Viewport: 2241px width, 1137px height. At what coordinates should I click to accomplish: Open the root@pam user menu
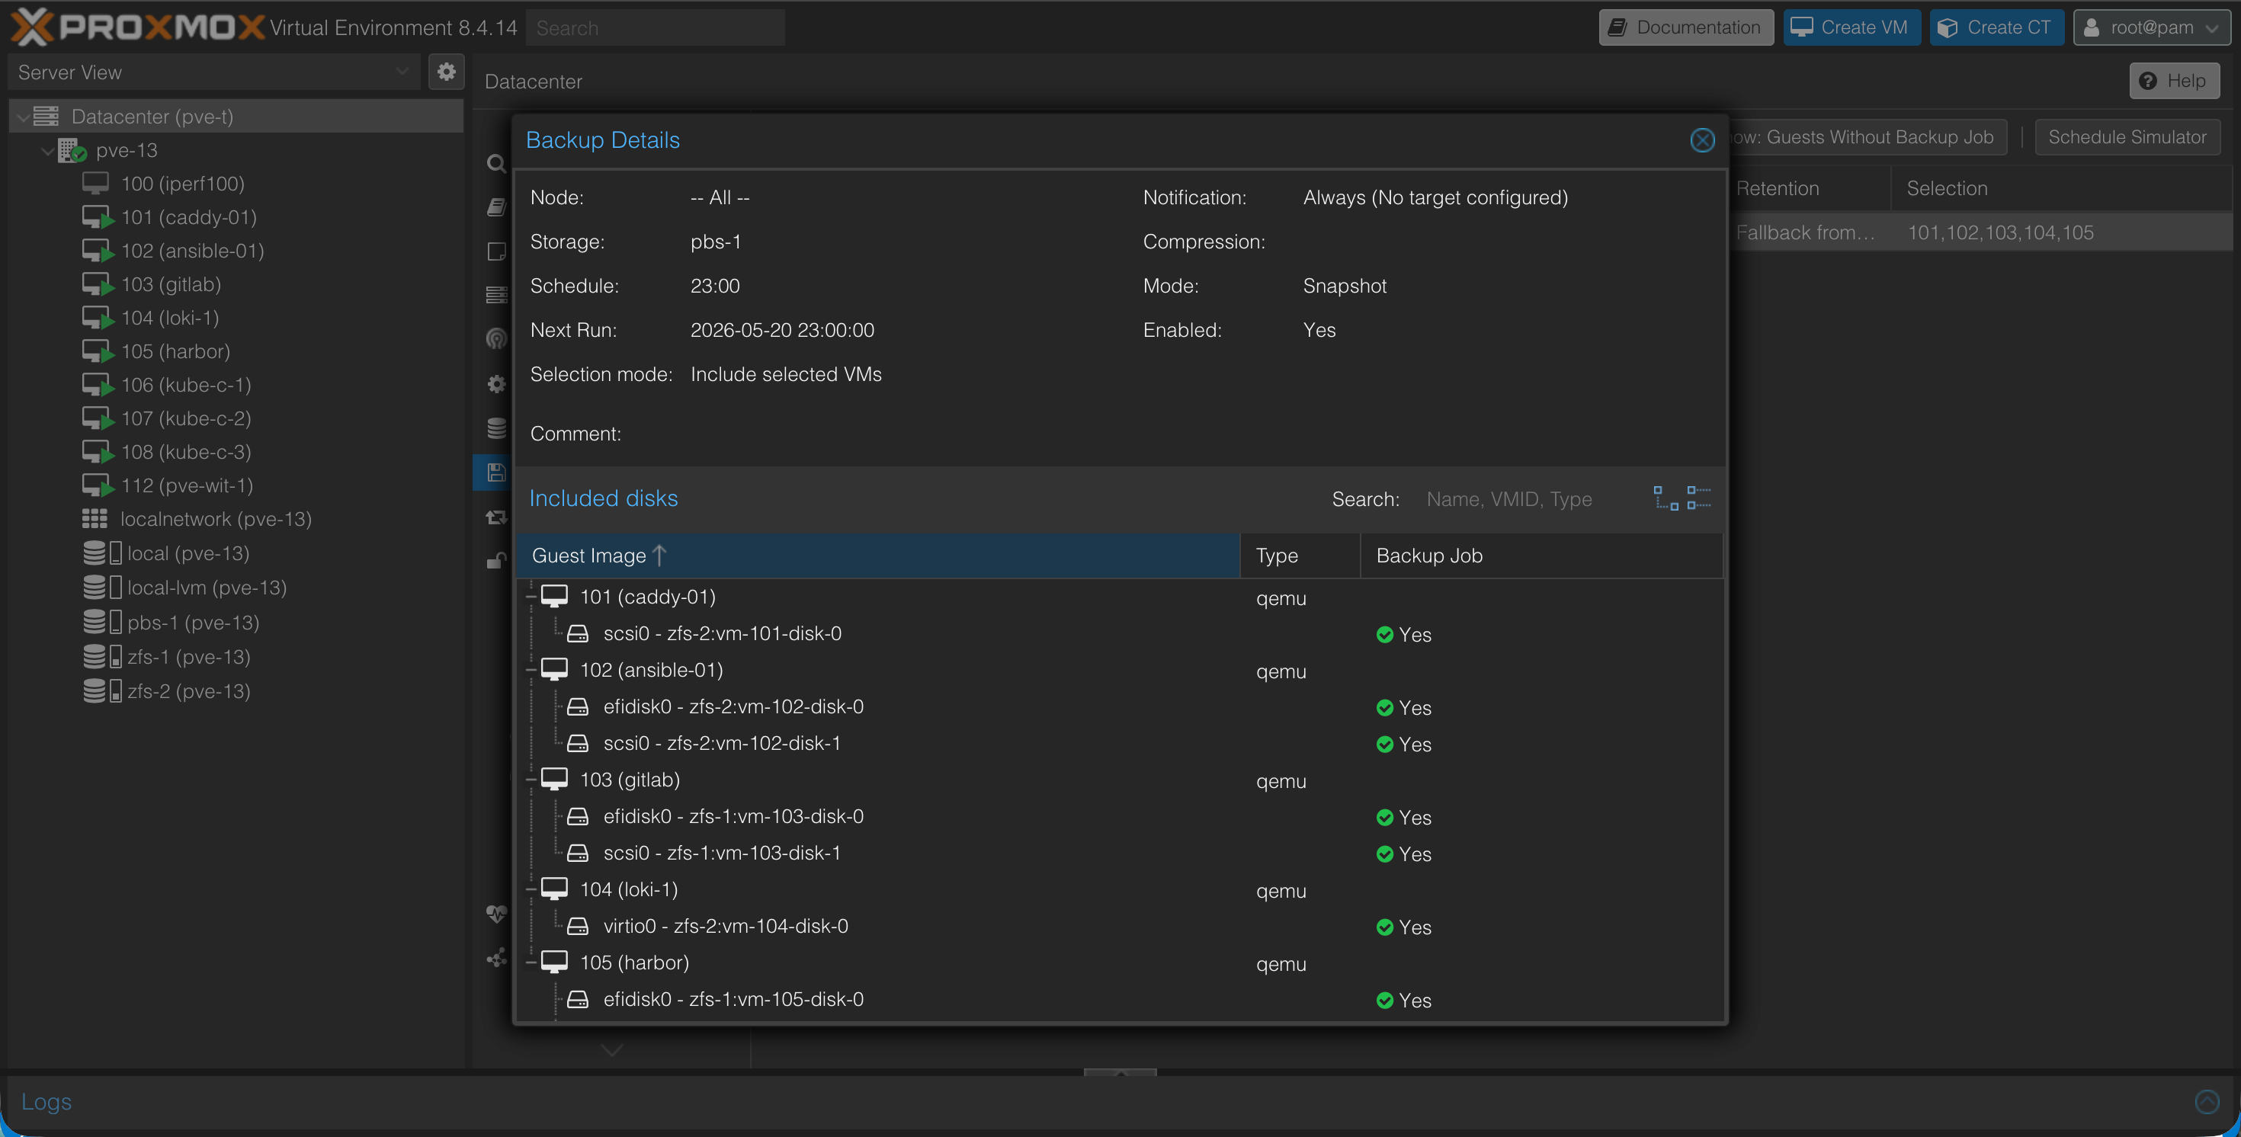tap(2151, 27)
